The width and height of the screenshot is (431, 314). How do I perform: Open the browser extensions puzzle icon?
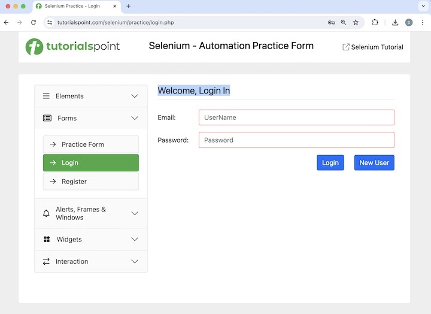375,22
